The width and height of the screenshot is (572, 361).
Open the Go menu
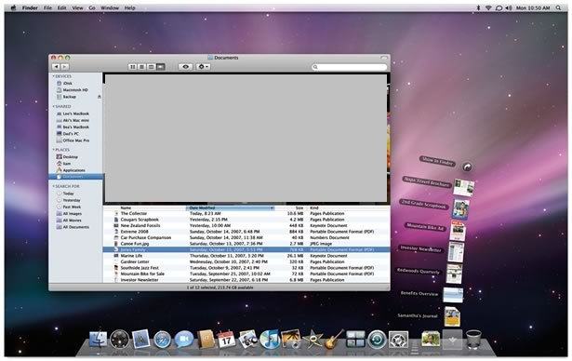click(x=92, y=7)
